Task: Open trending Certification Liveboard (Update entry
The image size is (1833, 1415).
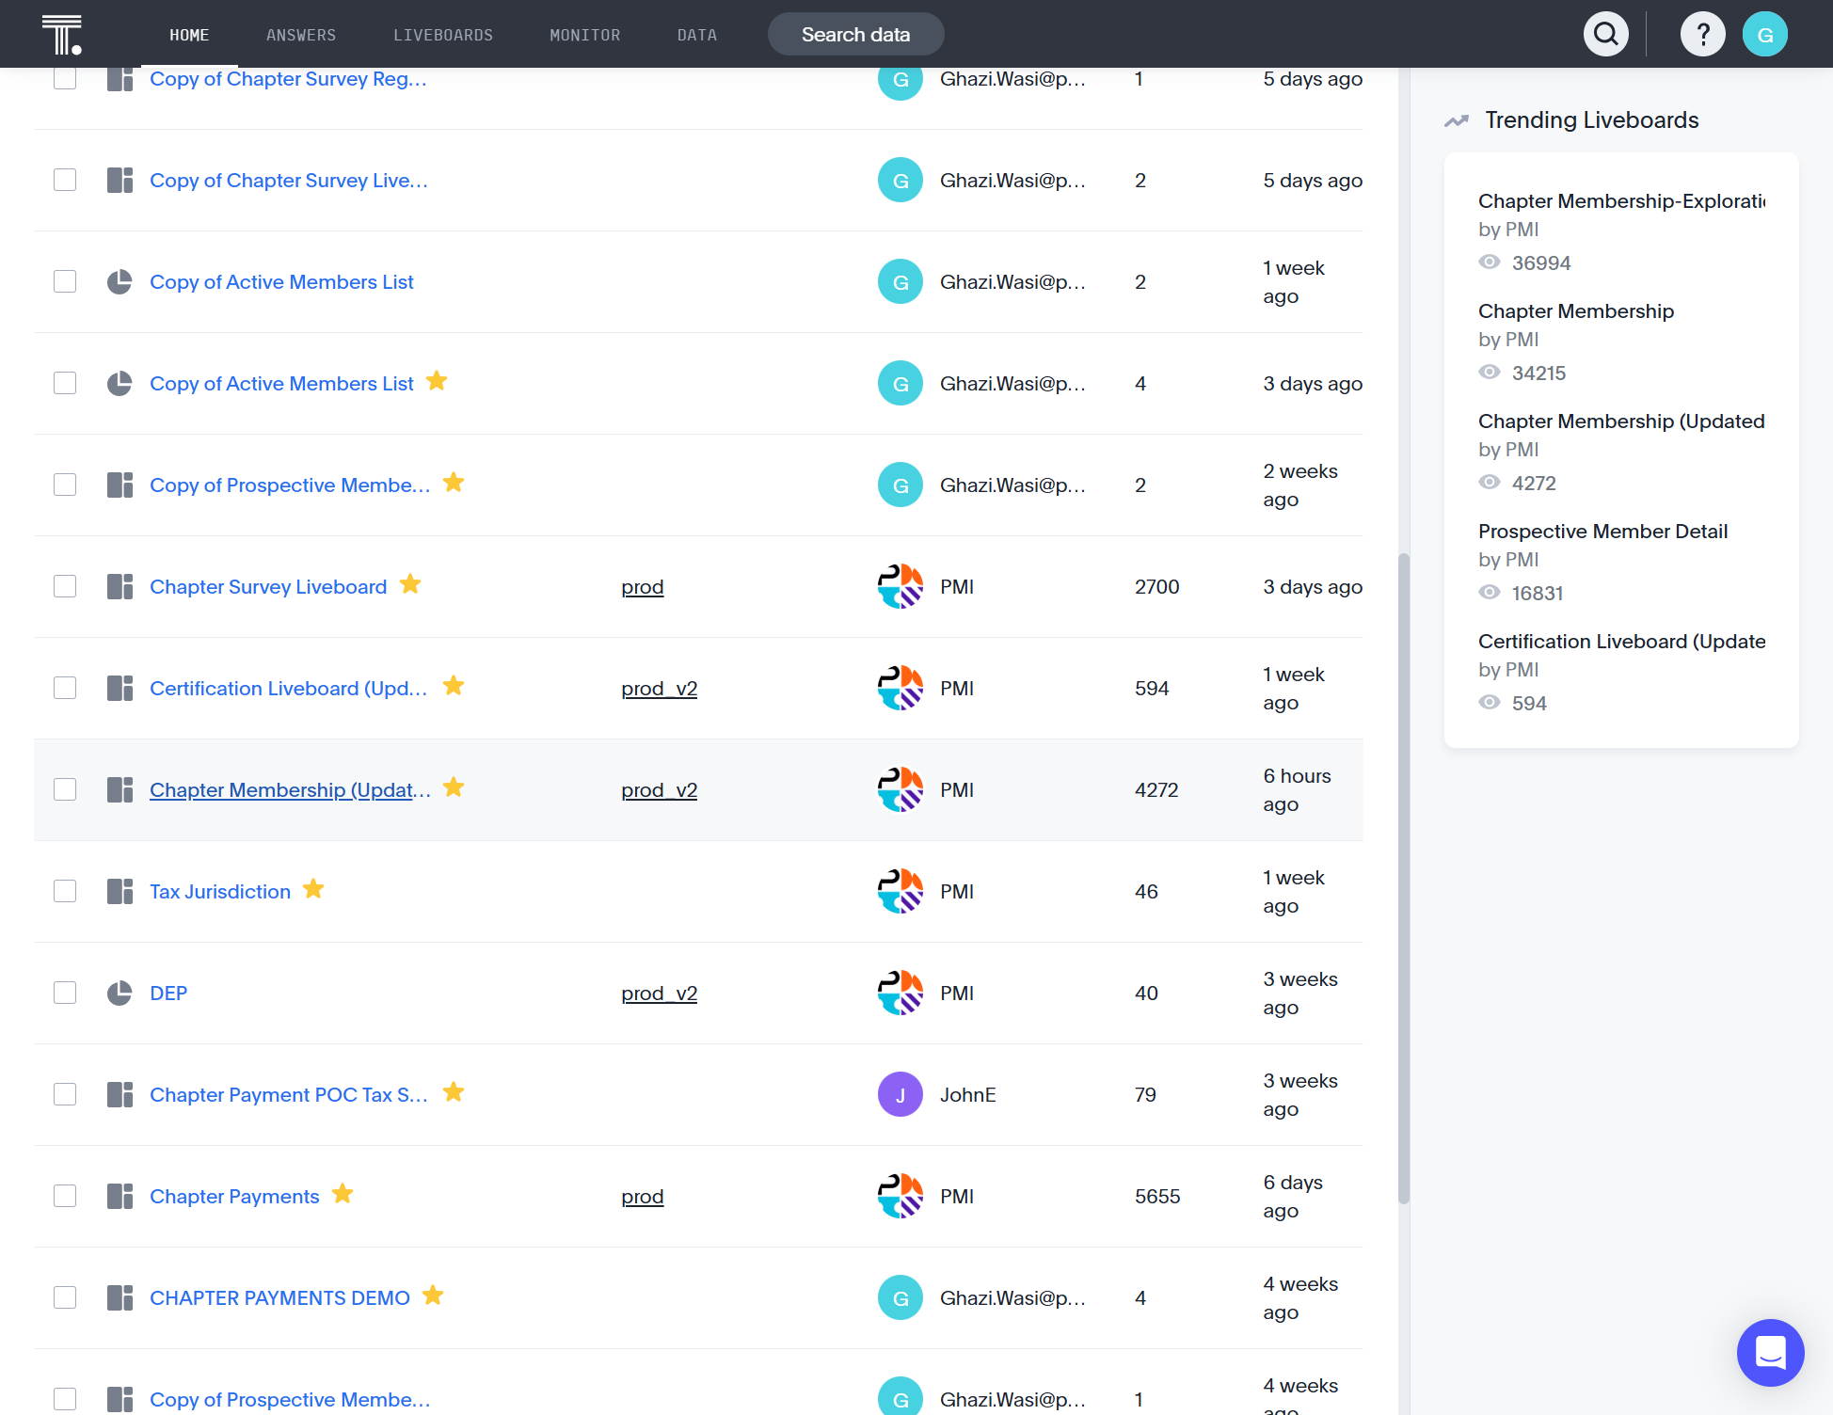Action: 1622,642
